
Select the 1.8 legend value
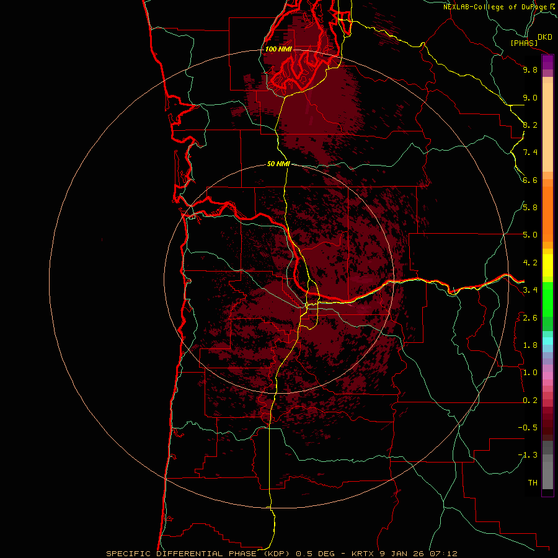click(530, 345)
